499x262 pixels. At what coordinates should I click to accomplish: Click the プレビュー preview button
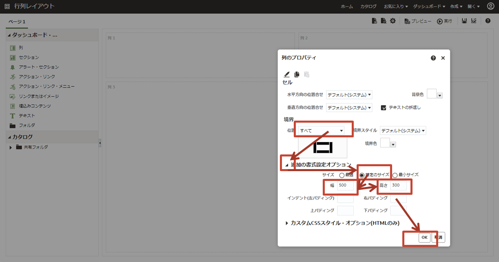418,21
